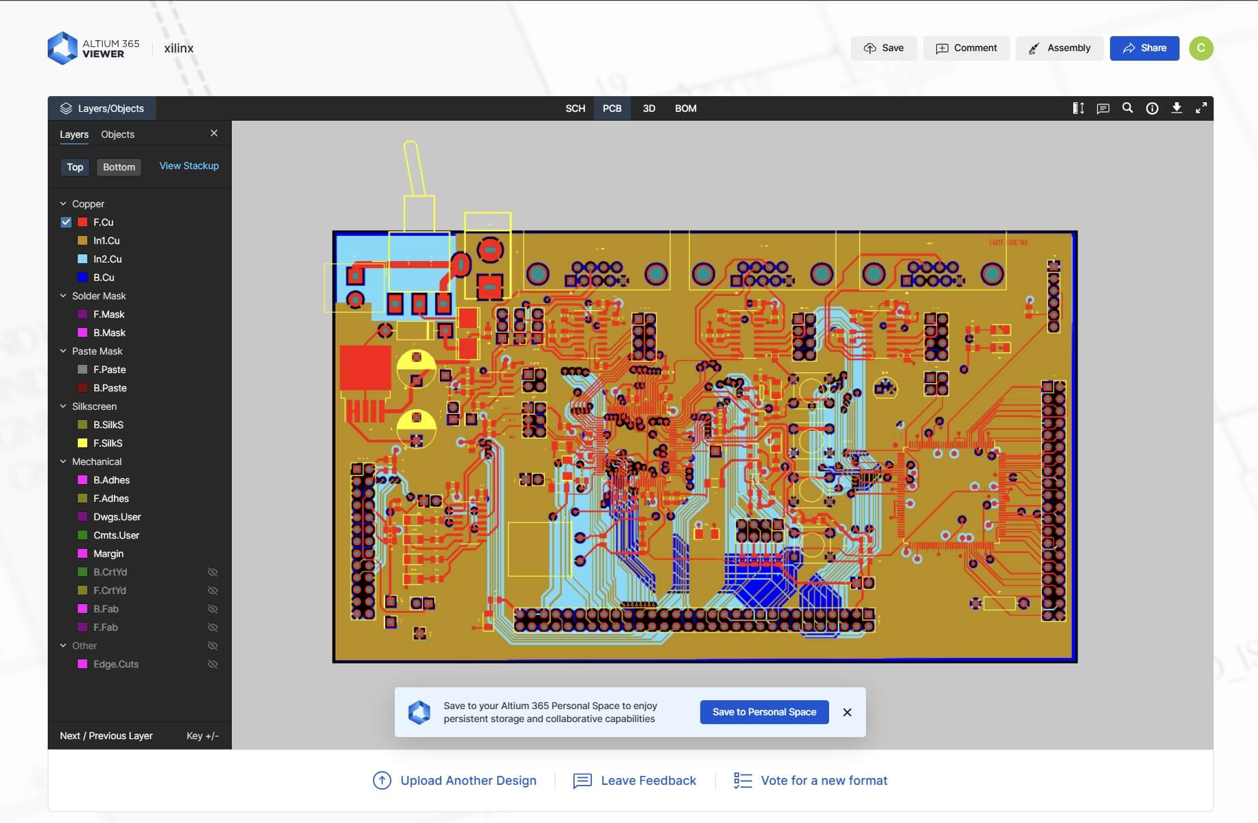
Task: Click Save to Personal Space button
Action: click(764, 712)
